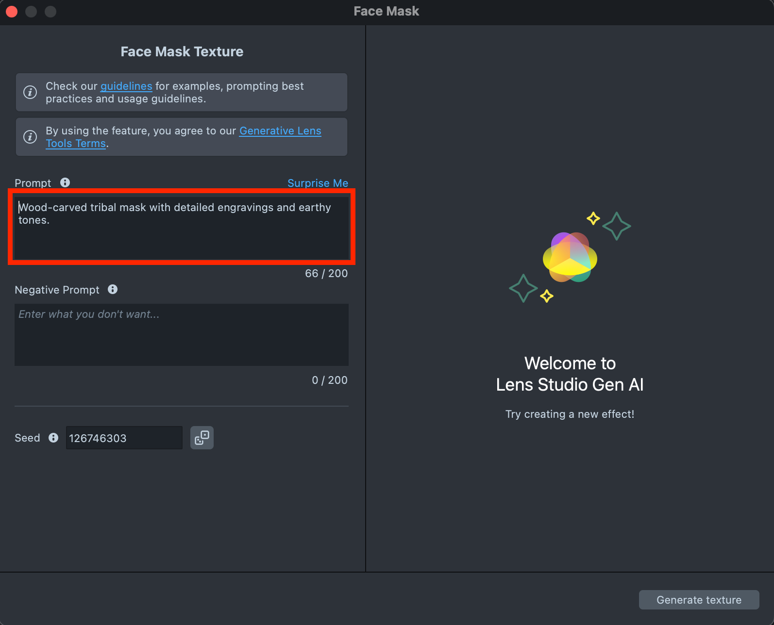The height and width of the screenshot is (625, 774).
Task: Click the randomize seed dice icon
Action: pyautogui.click(x=202, y=438)
